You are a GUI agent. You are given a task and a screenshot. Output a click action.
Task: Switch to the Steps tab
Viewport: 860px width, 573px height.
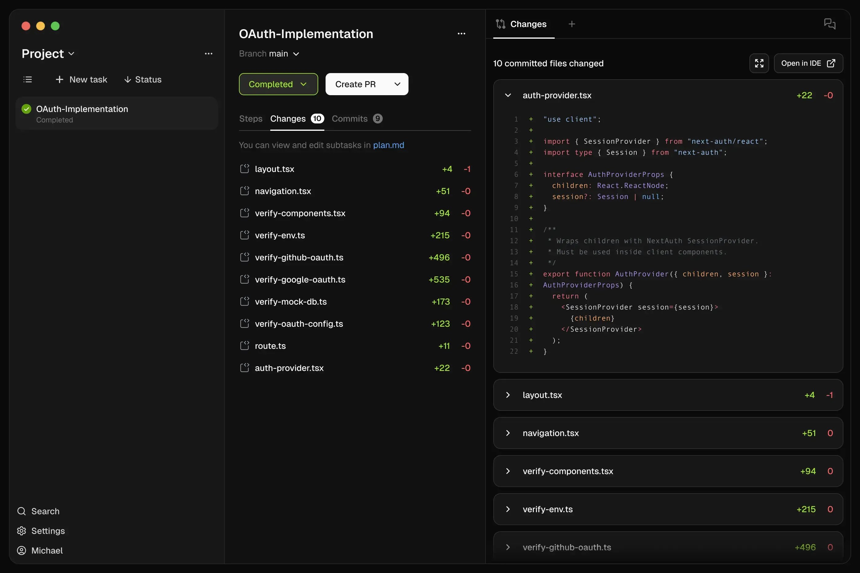tap(250, 119)
